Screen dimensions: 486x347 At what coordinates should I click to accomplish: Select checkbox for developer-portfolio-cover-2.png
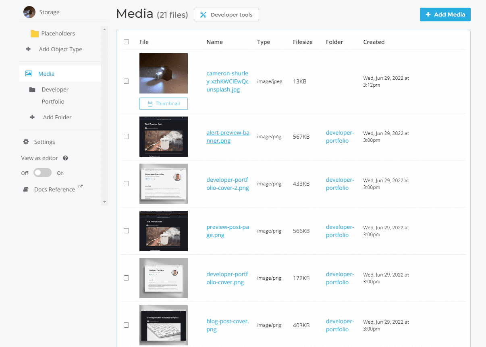pos(127,184)
